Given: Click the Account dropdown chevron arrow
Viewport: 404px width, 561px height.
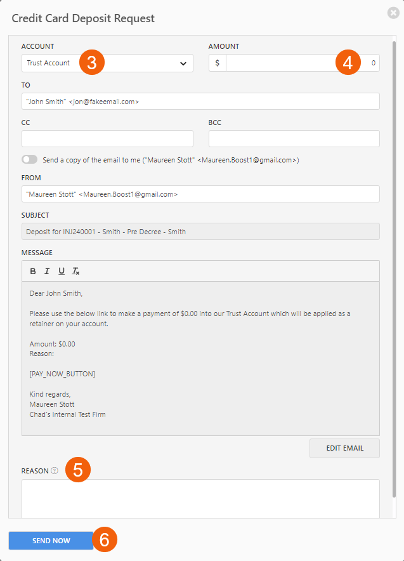Looking at the screenshot, I should click(x=183, y=63).
